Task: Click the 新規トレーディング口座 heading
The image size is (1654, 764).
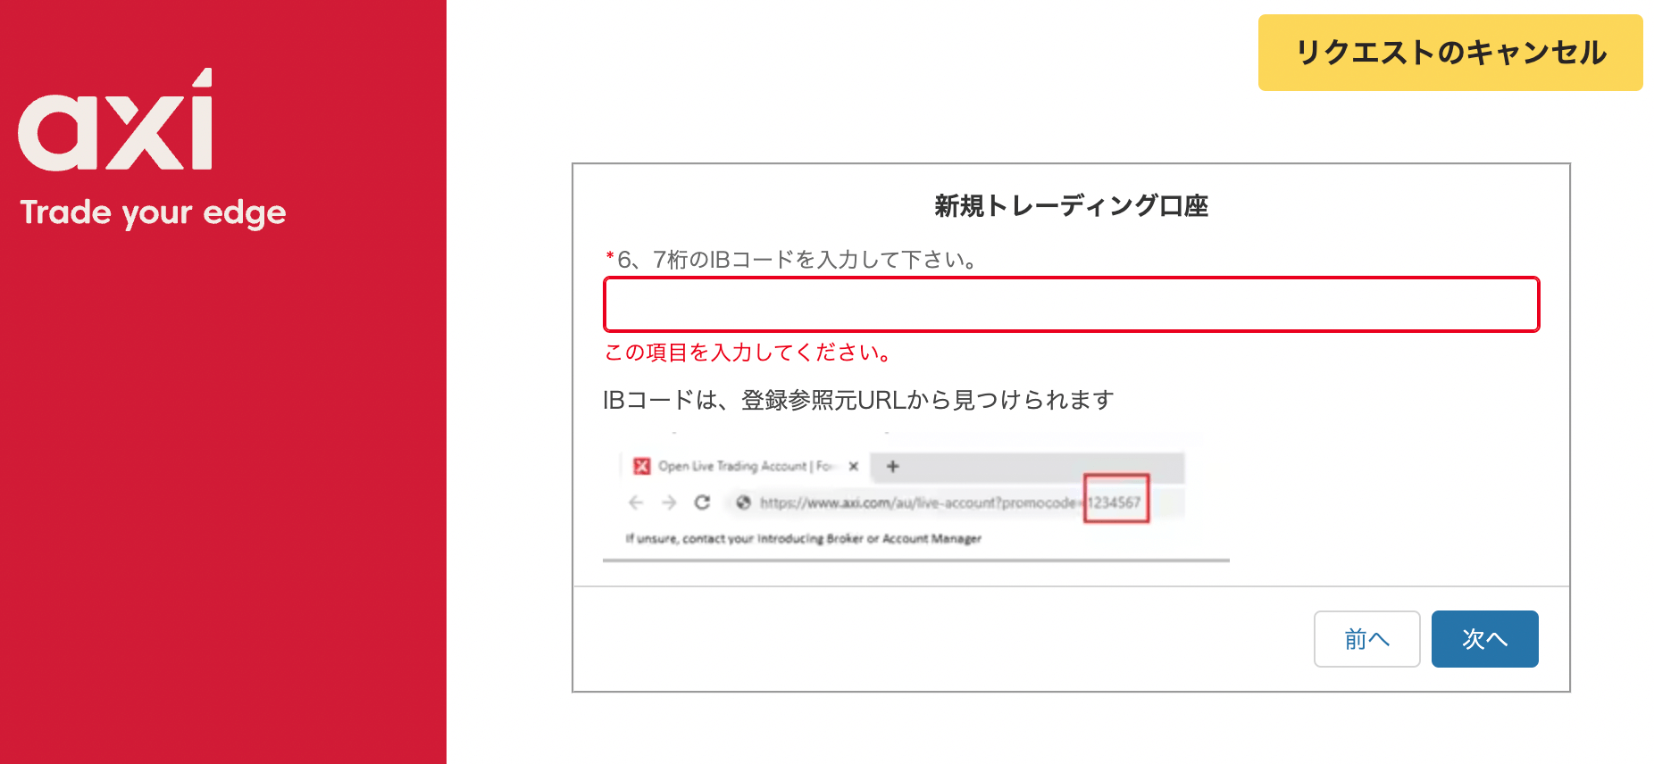Action: pyautogui.click(x=1071, y=206)
